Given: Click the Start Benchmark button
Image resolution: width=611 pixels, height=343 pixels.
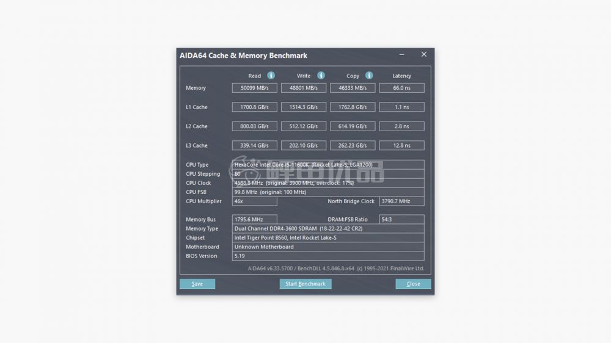Looking at the screenshot, I should [305, 284].
